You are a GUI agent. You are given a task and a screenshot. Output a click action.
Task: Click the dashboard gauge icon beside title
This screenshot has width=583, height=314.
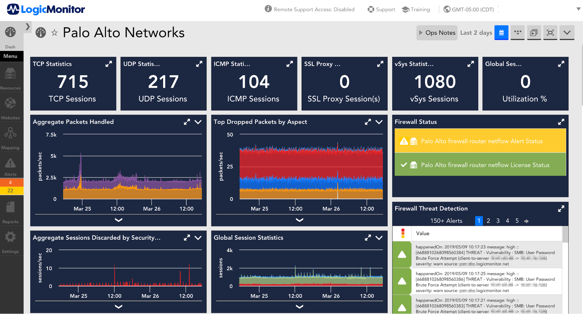[41, 33]
